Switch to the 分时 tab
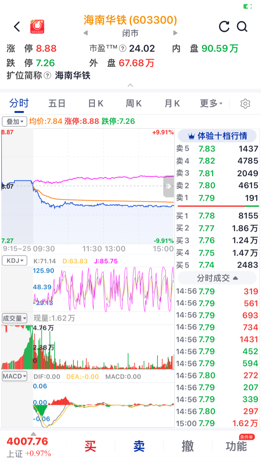This screenshot has height=465, width=261. coord(19,103)
